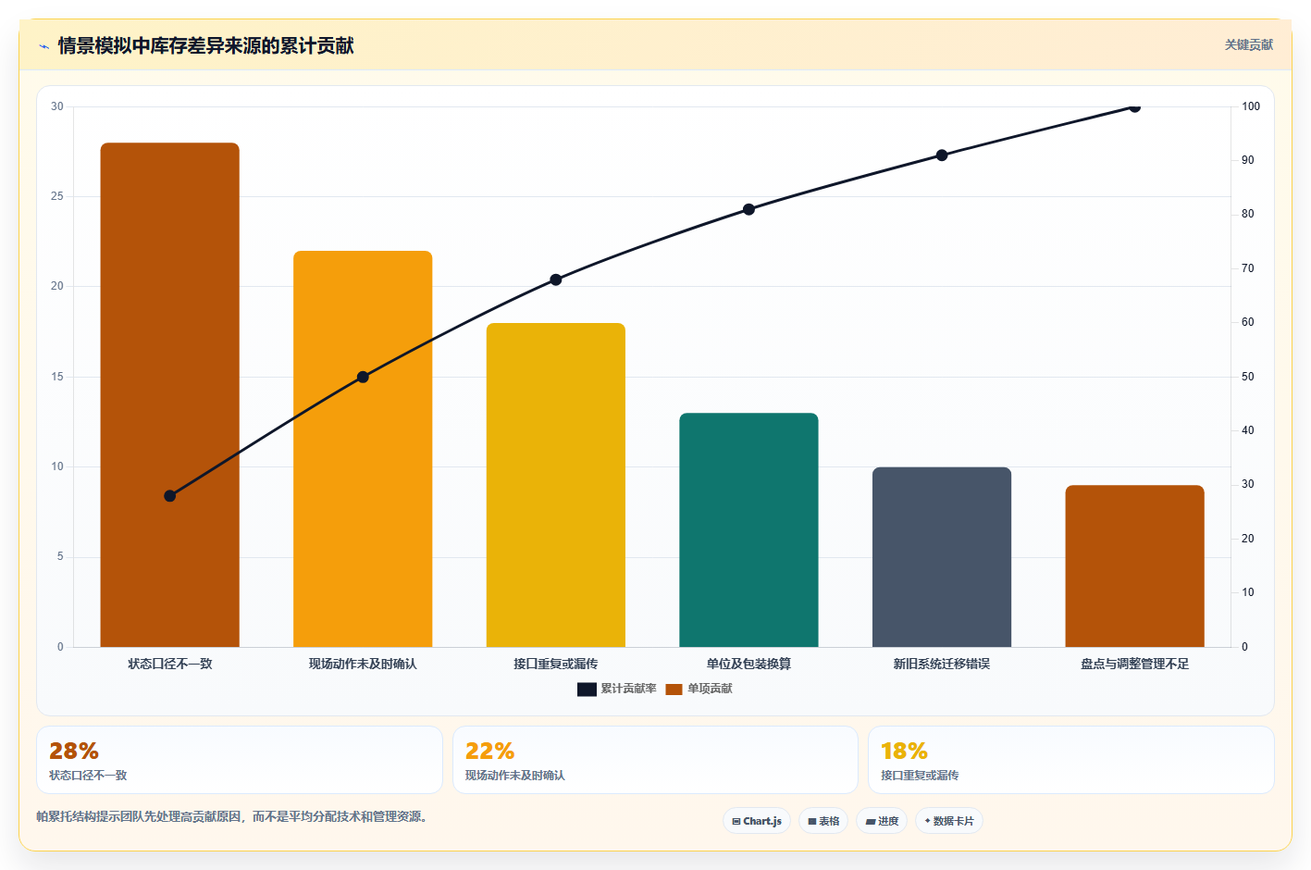The height and width of the screenshot is (870, 1311).
Task: Click the 进度 chip
Action: [882, 821]
